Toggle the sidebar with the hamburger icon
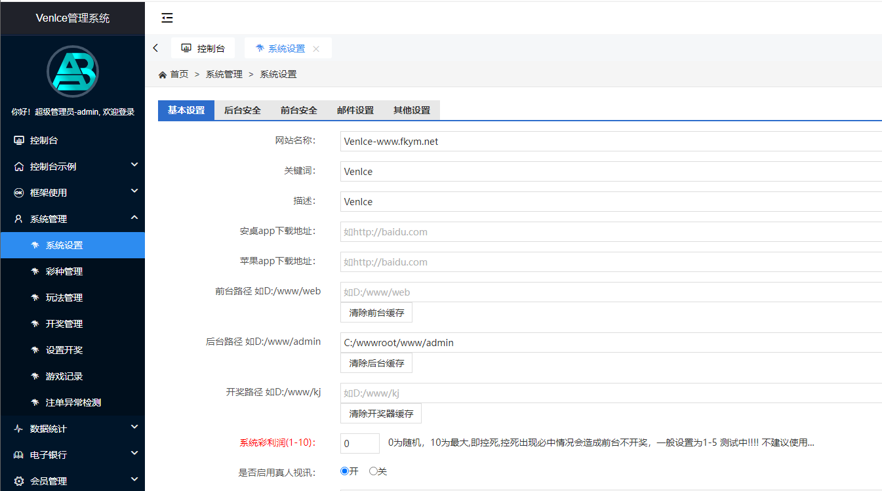The width and height of the screenshot is (882, 491). (x=167, y=18)
